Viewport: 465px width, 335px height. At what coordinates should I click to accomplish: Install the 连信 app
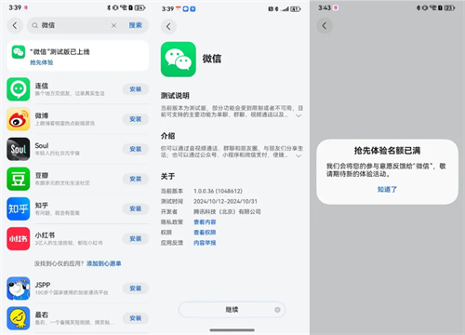tap(136, 89)
